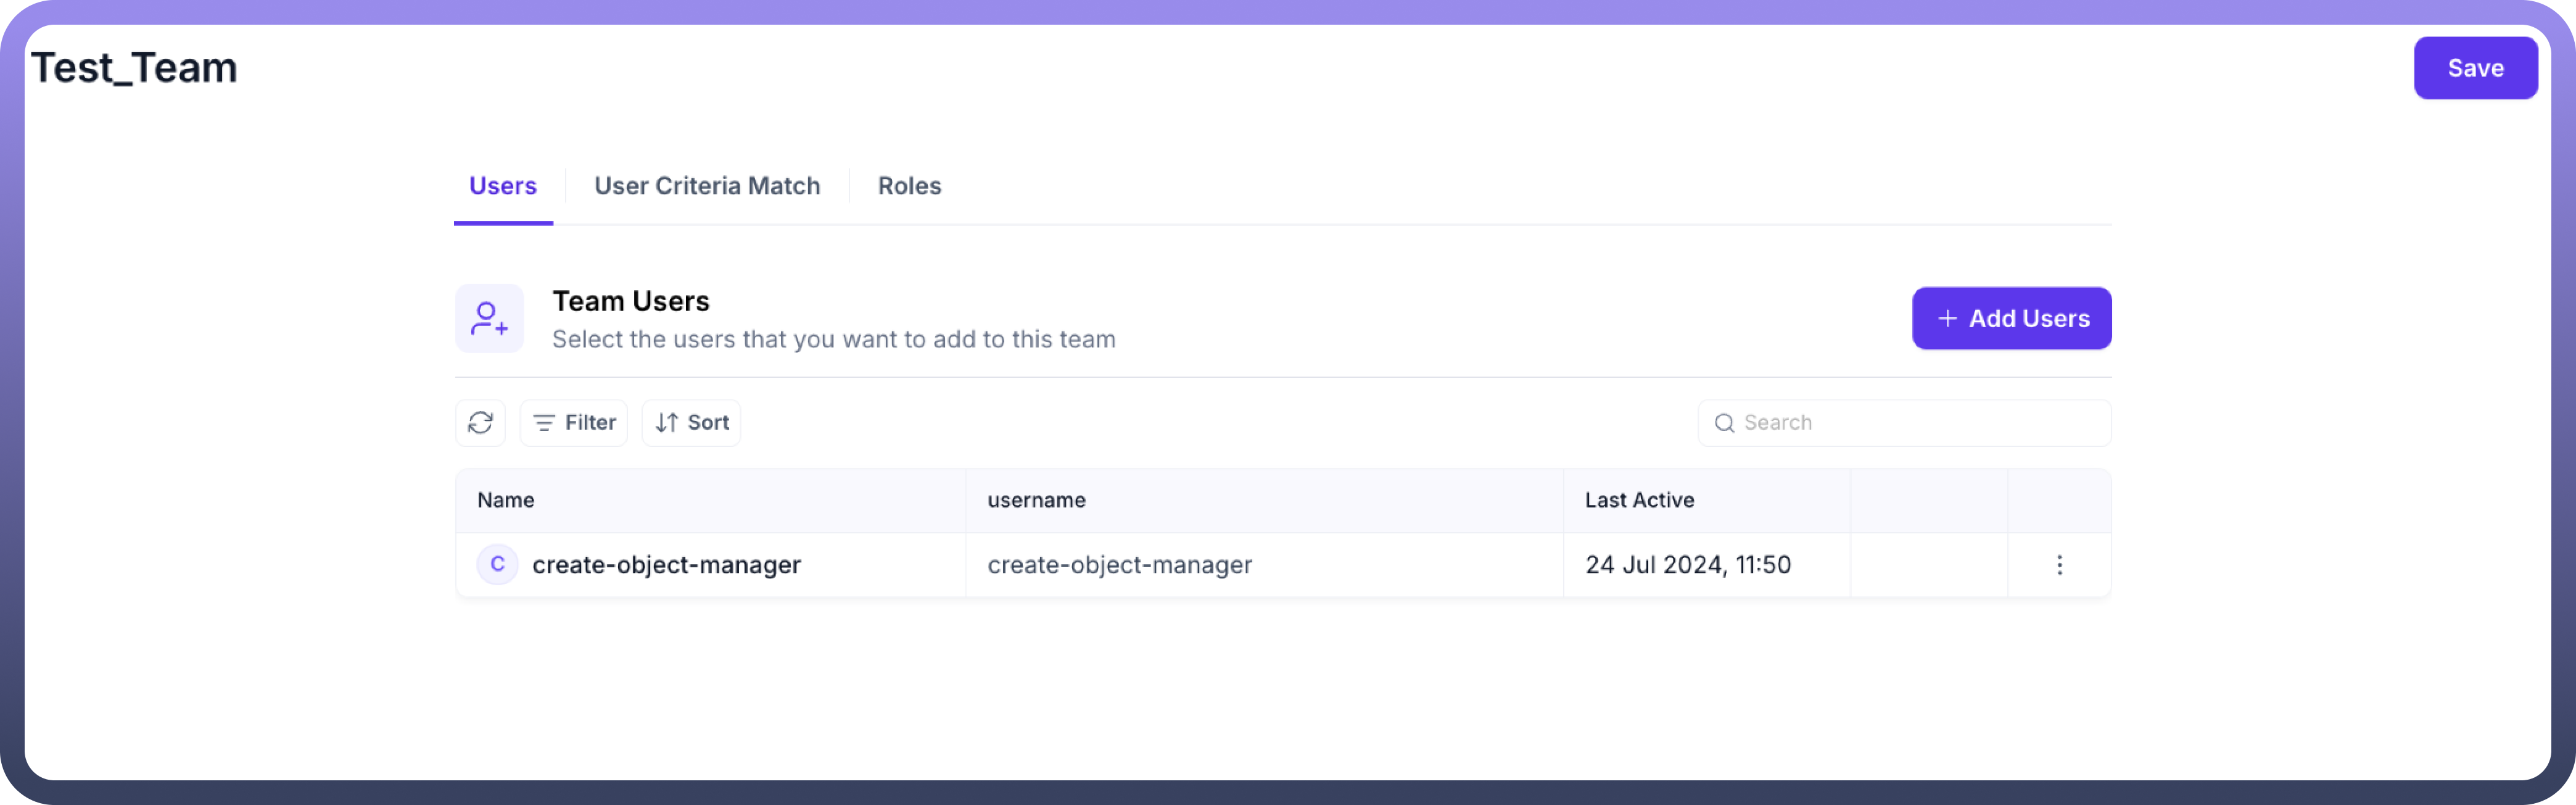Click the C avatar of create-object-manager

click(497, 564)
